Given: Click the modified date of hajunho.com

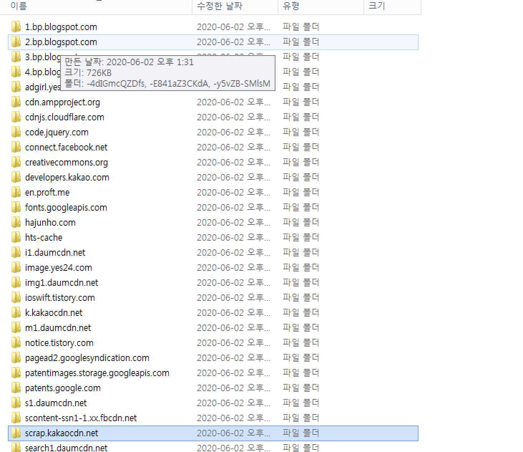Looking at the screenshot, I should click(x=234, y=222).
